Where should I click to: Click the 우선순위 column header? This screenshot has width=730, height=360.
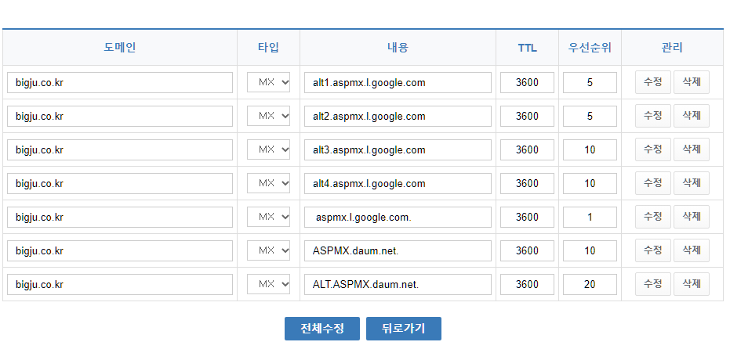tap(590, 48)
